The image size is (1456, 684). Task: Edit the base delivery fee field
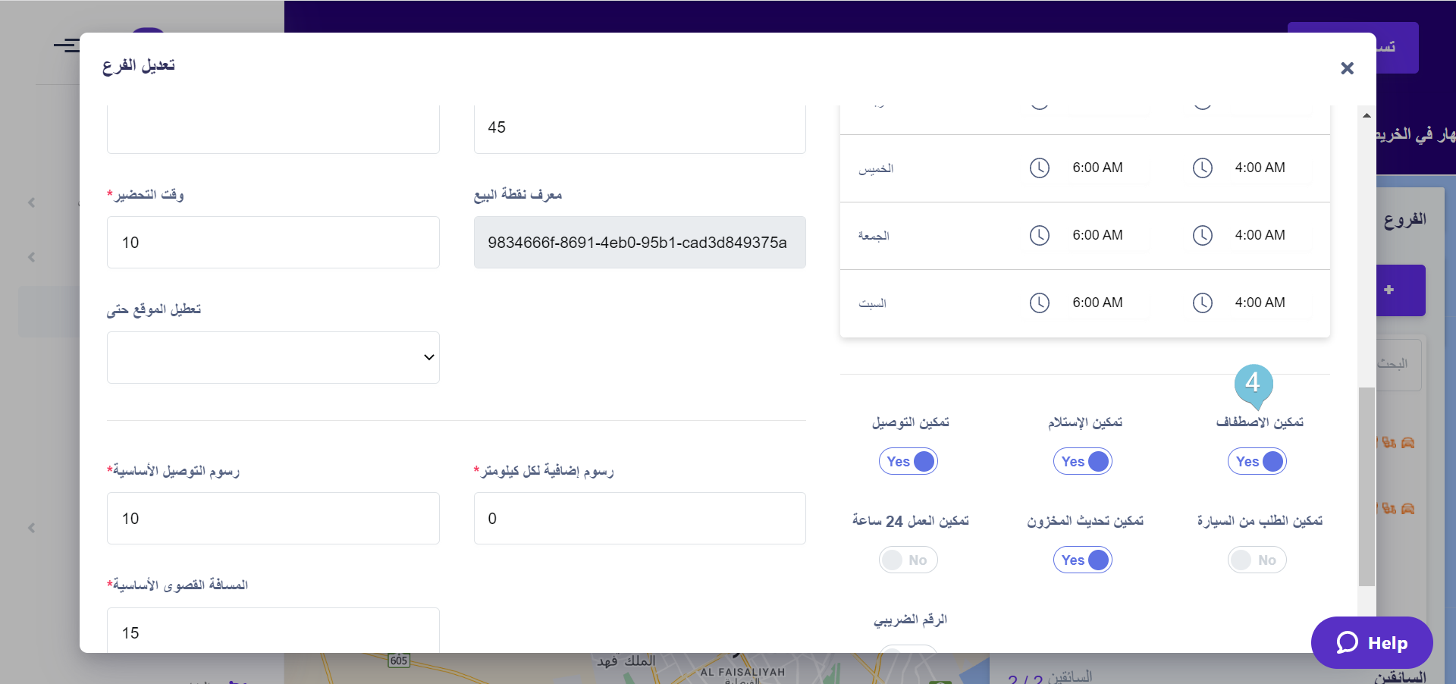tap(273, 519)
